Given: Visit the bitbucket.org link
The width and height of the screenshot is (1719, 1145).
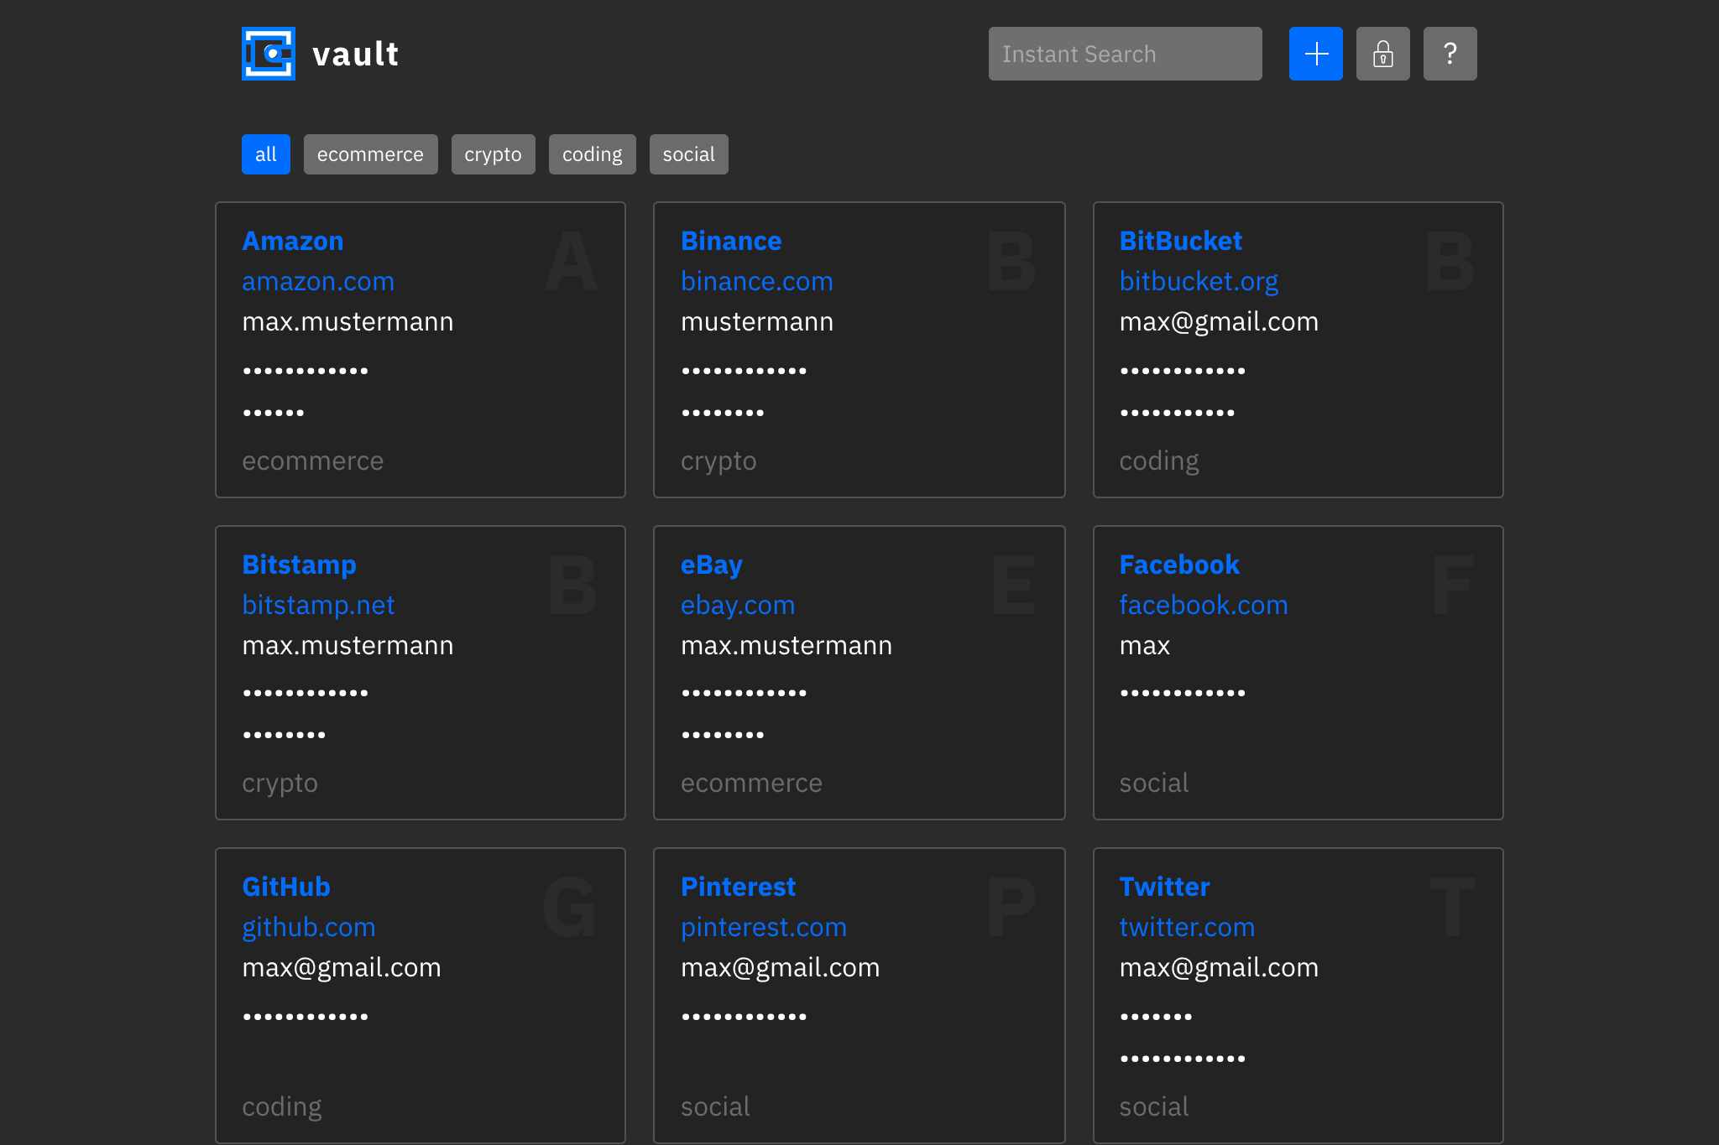Looking at the screenshot, I should [1199, 281].
